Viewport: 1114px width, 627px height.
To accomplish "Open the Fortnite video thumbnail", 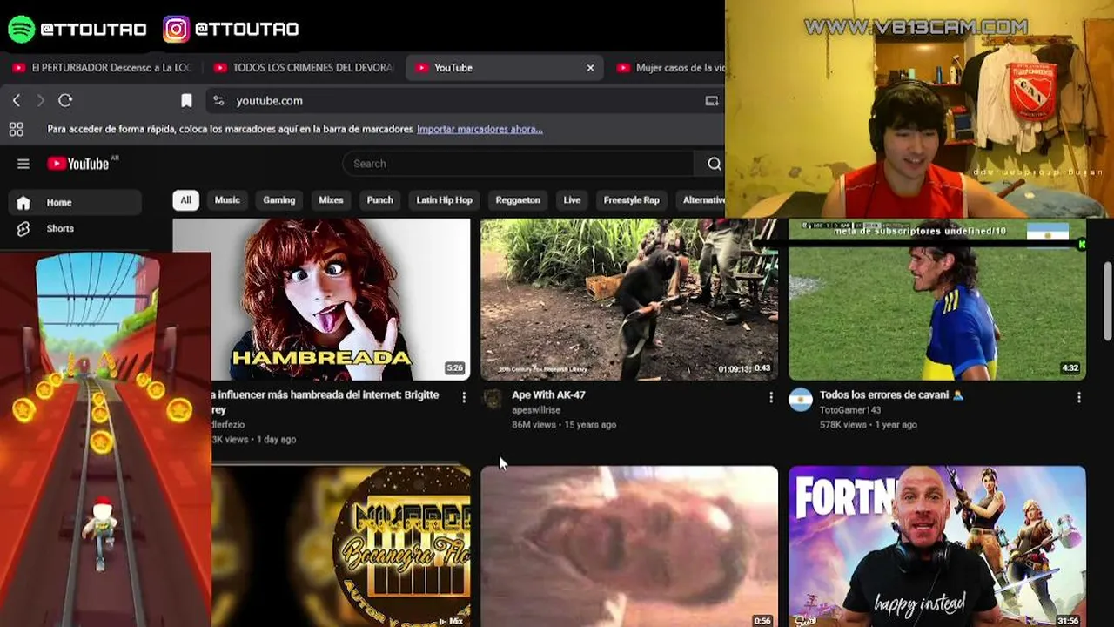I will [937, 547].
